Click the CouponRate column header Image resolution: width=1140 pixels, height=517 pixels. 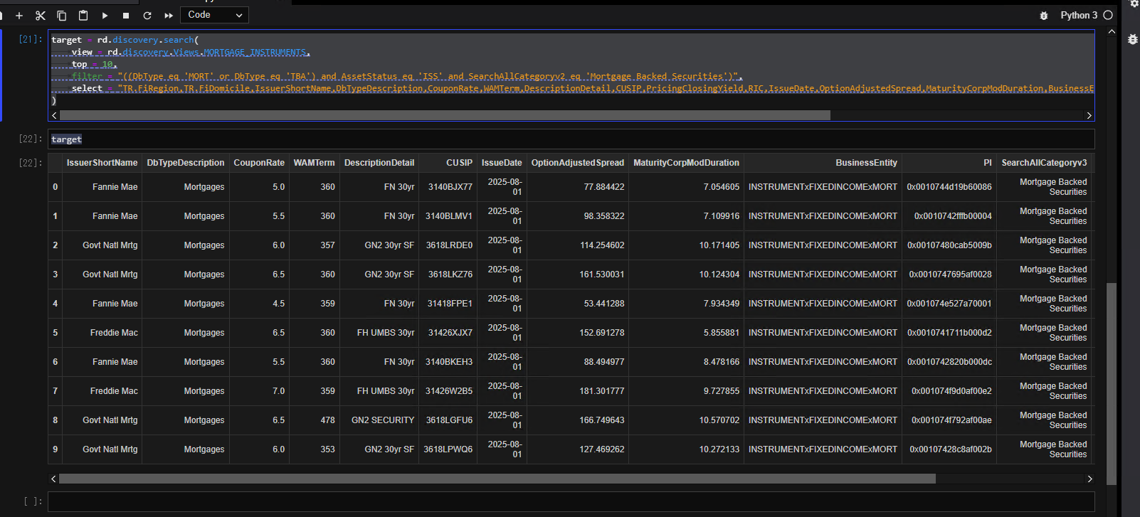[x=259, y=163]
